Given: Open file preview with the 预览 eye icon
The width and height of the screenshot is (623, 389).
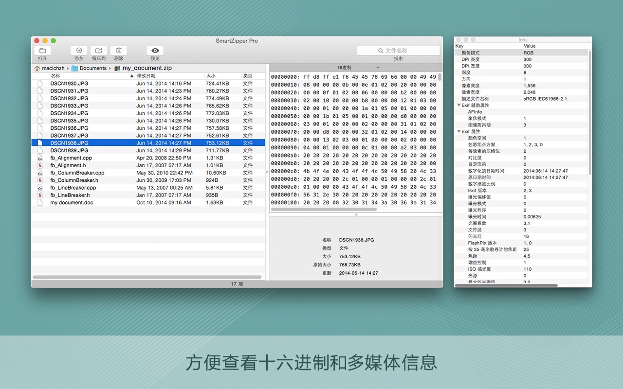Looking at the screenshot, I should (x=155, y=51).
